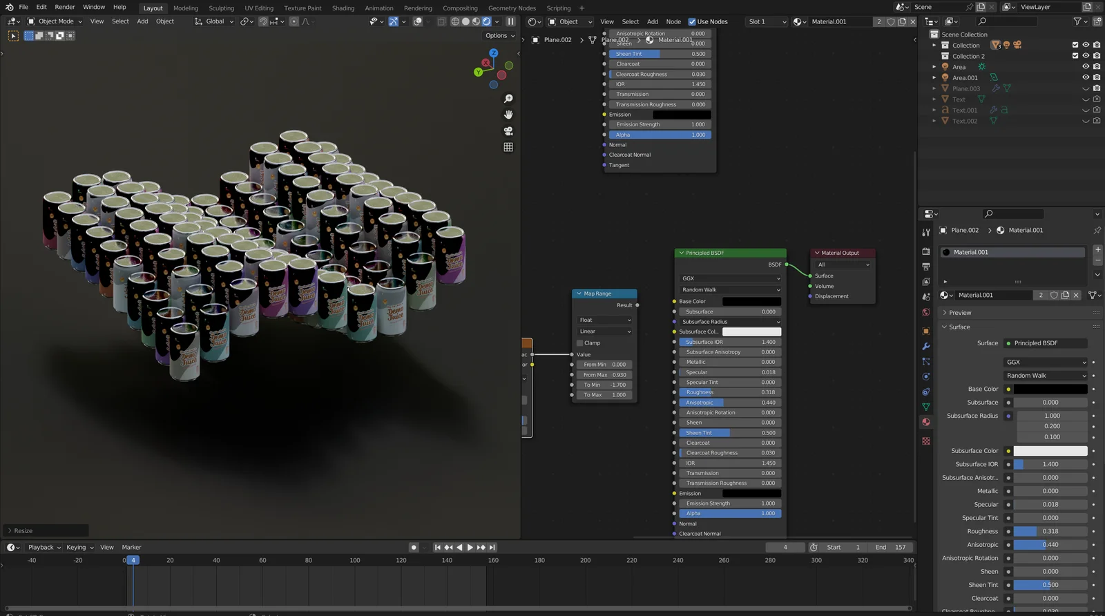The height and width of the screenshot is (616, 1105).
Task: Open the Node menu in node editor
Action: 673,21
